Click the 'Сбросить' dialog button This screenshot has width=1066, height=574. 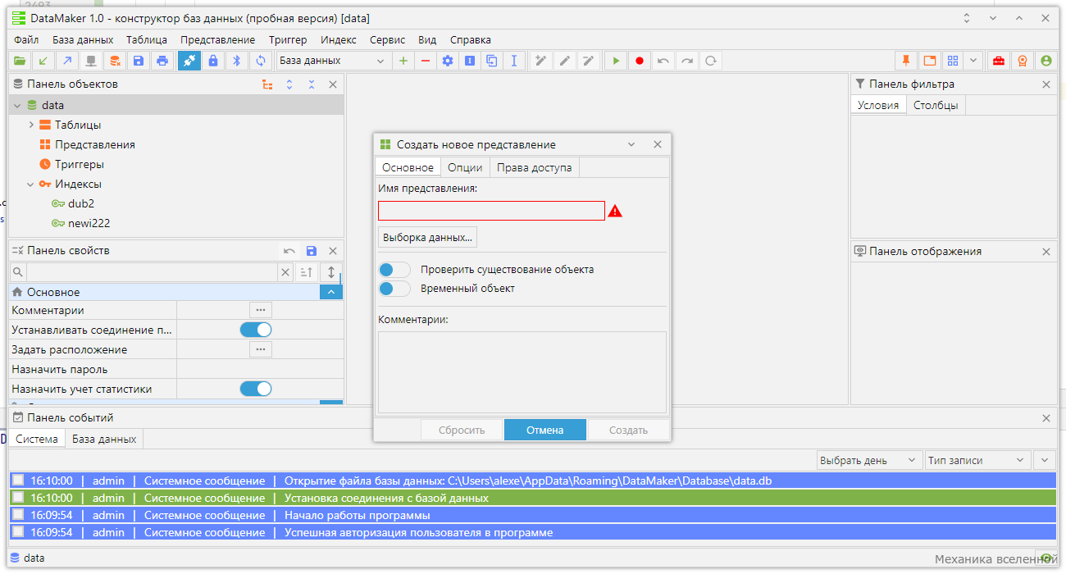[462, 430]
